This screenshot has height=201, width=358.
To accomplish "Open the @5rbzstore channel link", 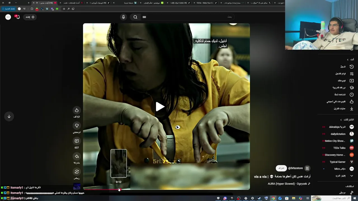I will pyautogui.click(x=295, y=168).
